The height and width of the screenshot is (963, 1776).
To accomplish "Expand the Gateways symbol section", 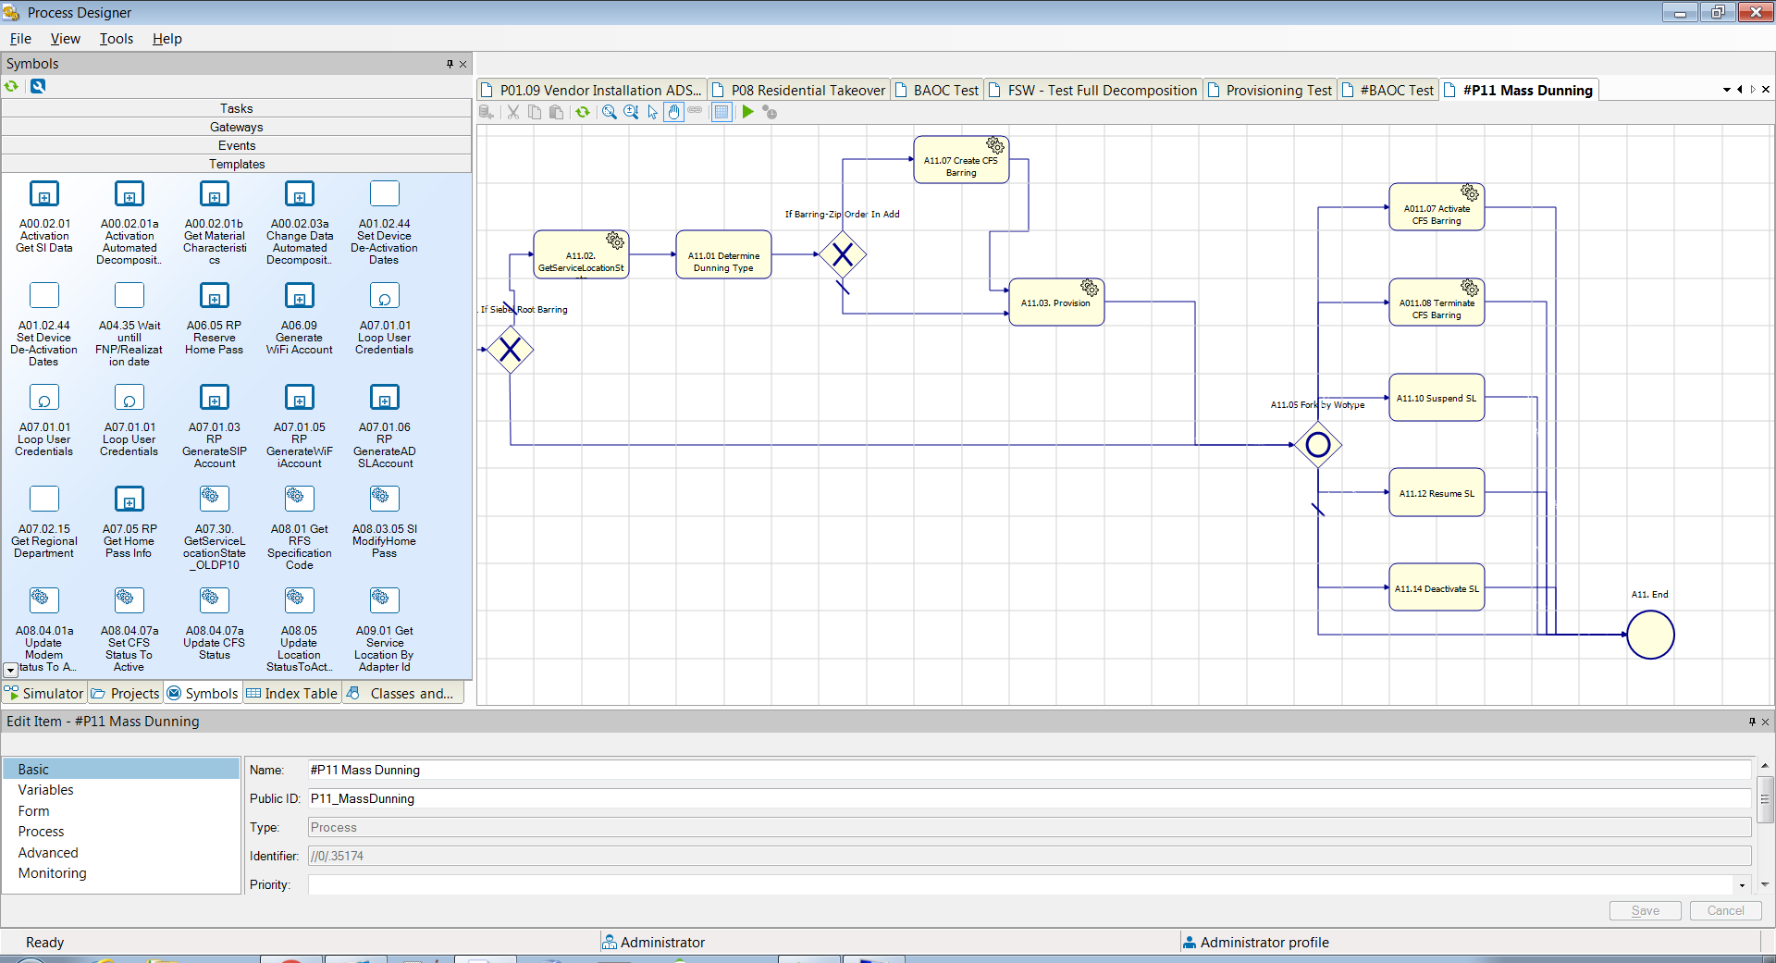I will 236,127.
